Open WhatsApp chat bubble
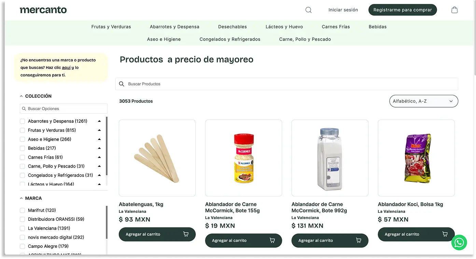The image size is (476, 259). pos(459,243)
